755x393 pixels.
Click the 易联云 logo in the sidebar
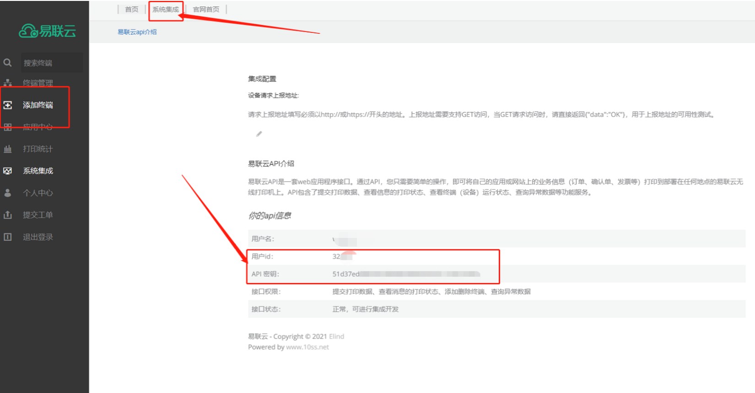[47, 31]
